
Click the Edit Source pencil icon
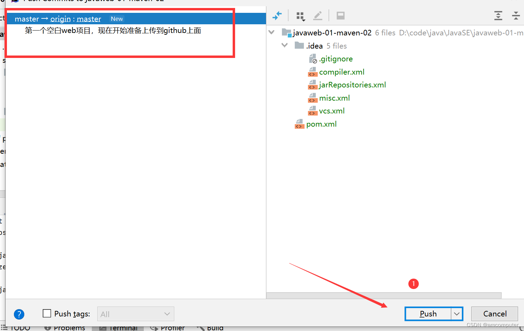[x=318, y=16]
